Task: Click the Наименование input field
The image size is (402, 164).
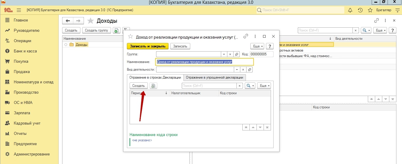Action: (204, 62)
